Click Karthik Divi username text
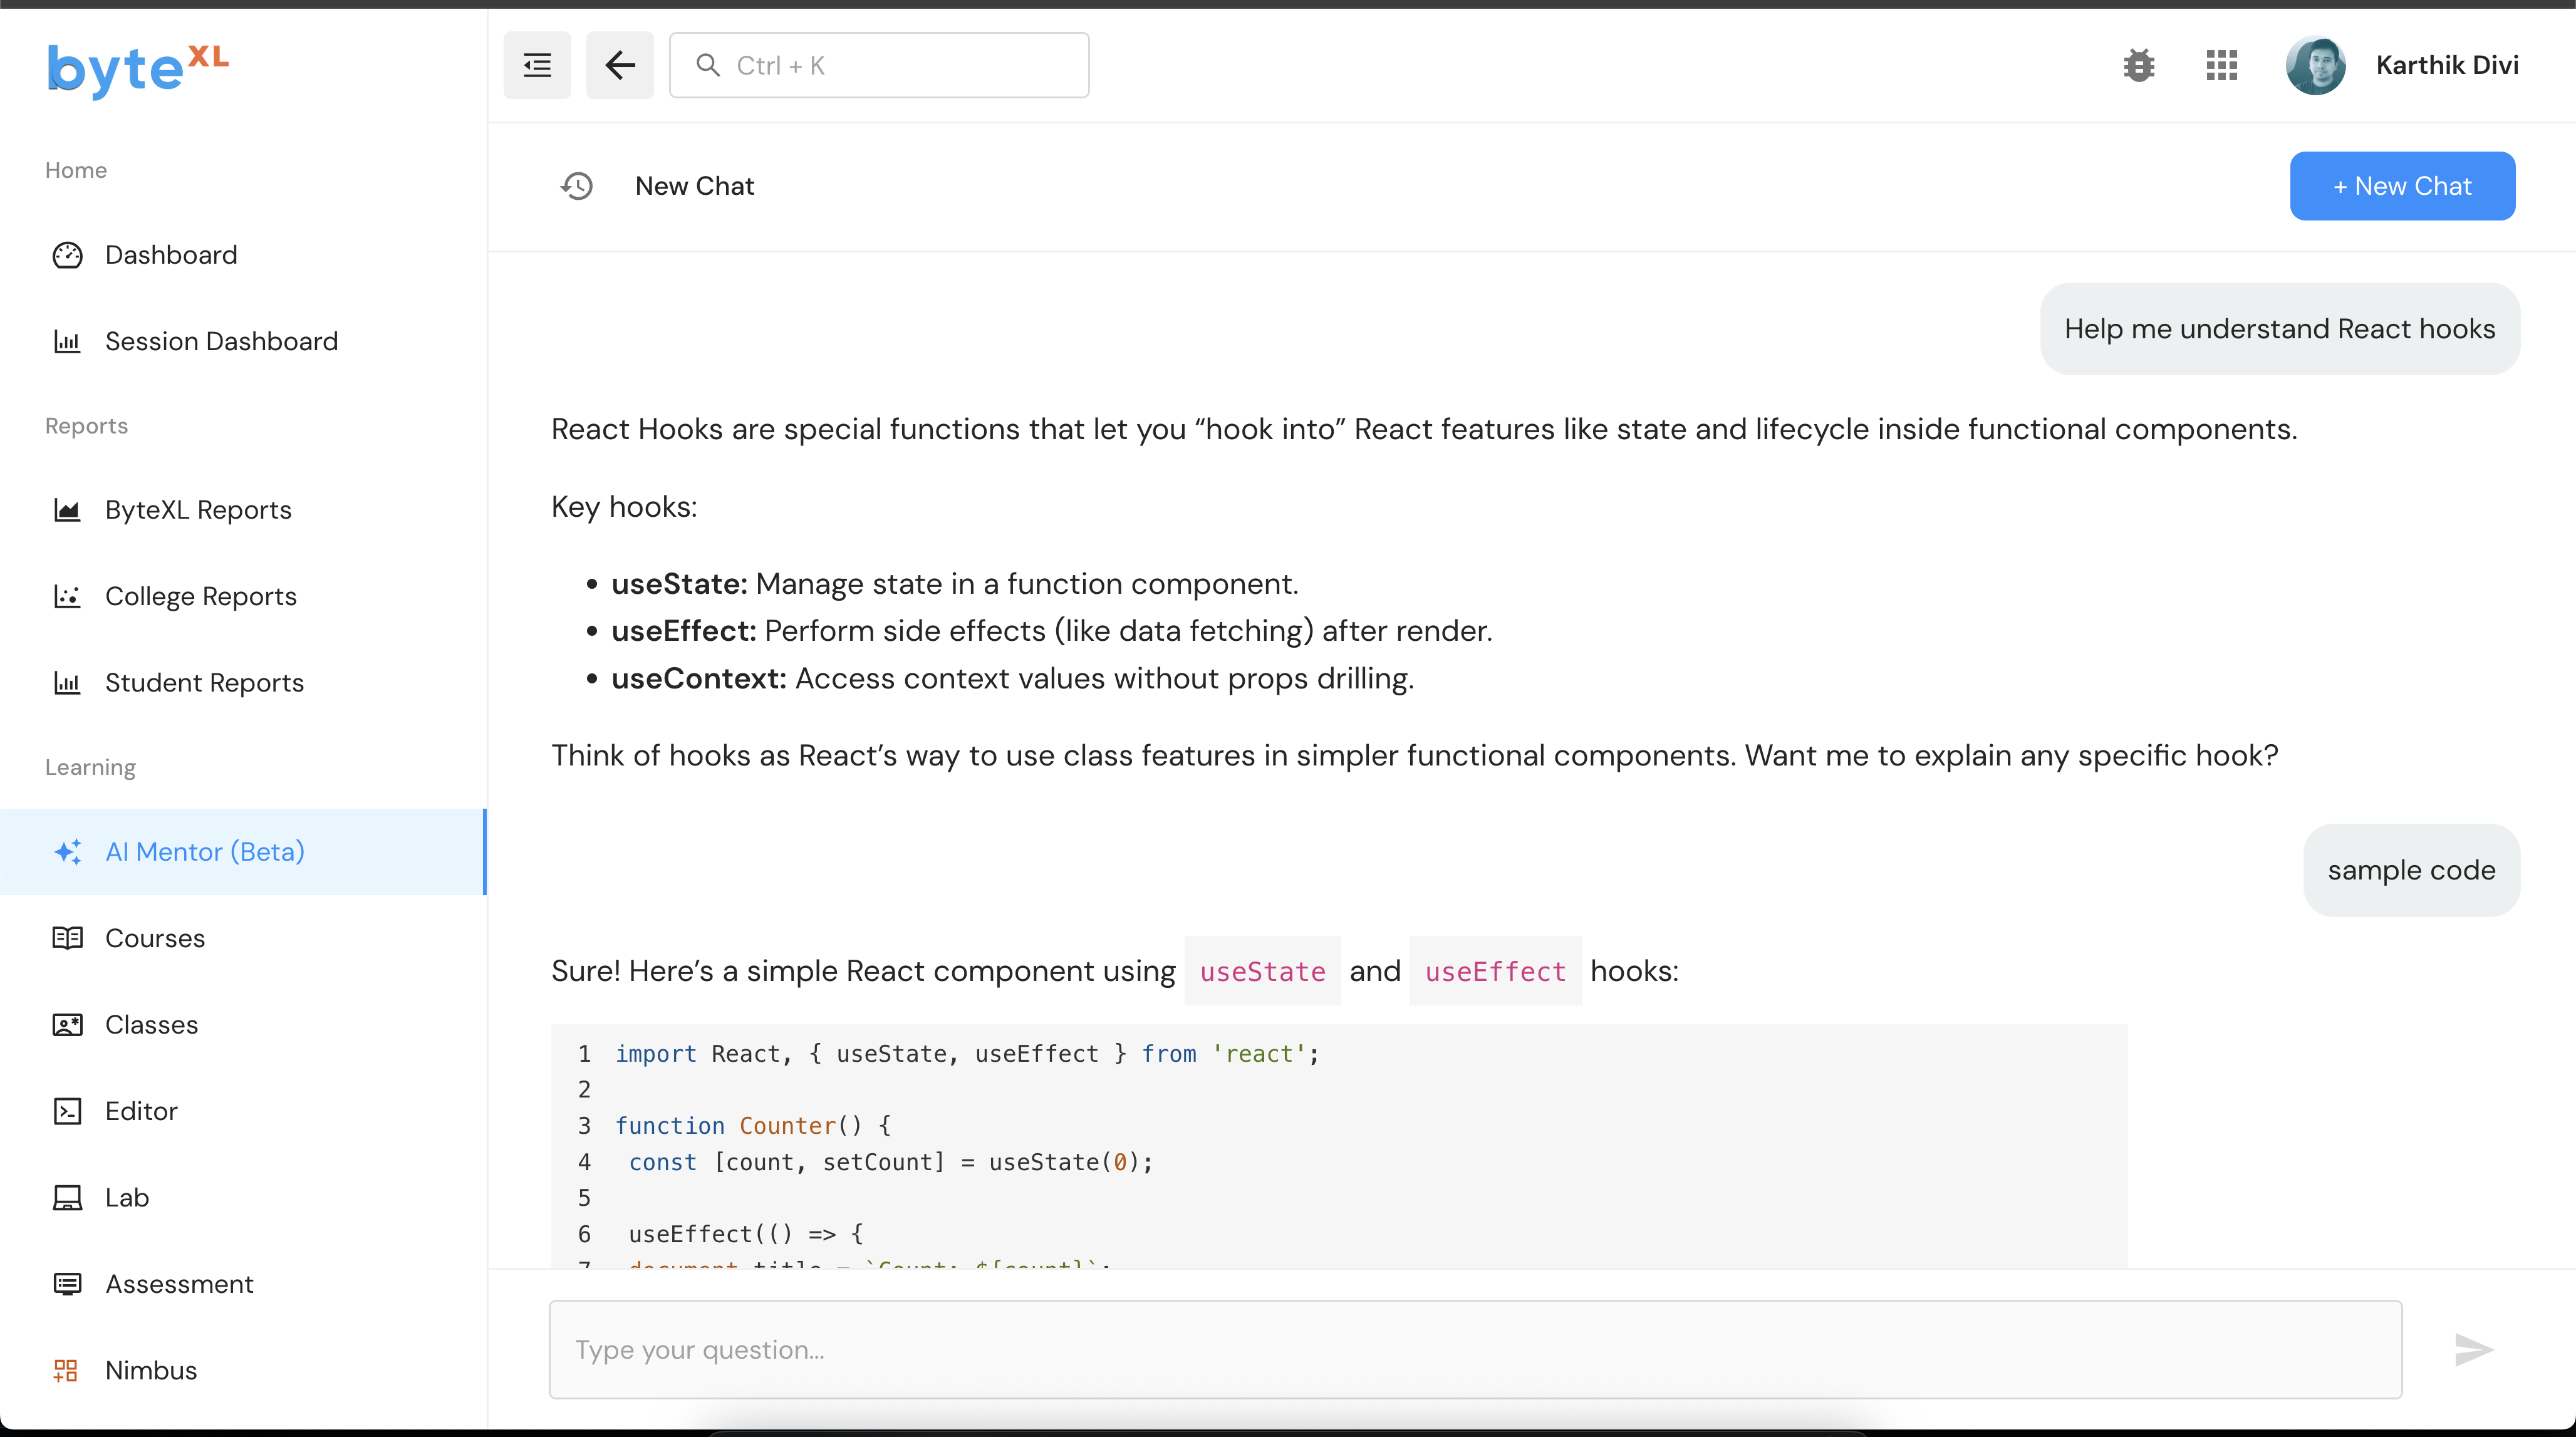This screenshot has width=2576, height=1437. point(2446,65)
